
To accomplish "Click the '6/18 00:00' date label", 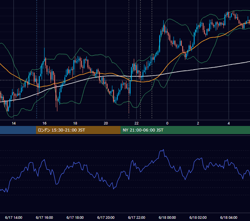I will click(x=167, y=217).
